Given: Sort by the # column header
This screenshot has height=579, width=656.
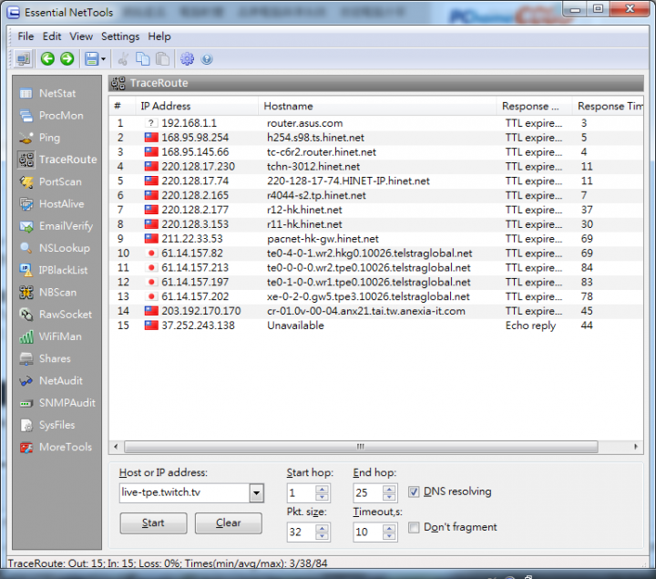Looking at the screenshot, I should click(x=122, y=106).
